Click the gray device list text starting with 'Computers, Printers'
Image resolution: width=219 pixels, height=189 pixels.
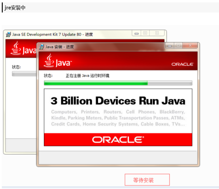pyautogui.click(x=118, y=118)
